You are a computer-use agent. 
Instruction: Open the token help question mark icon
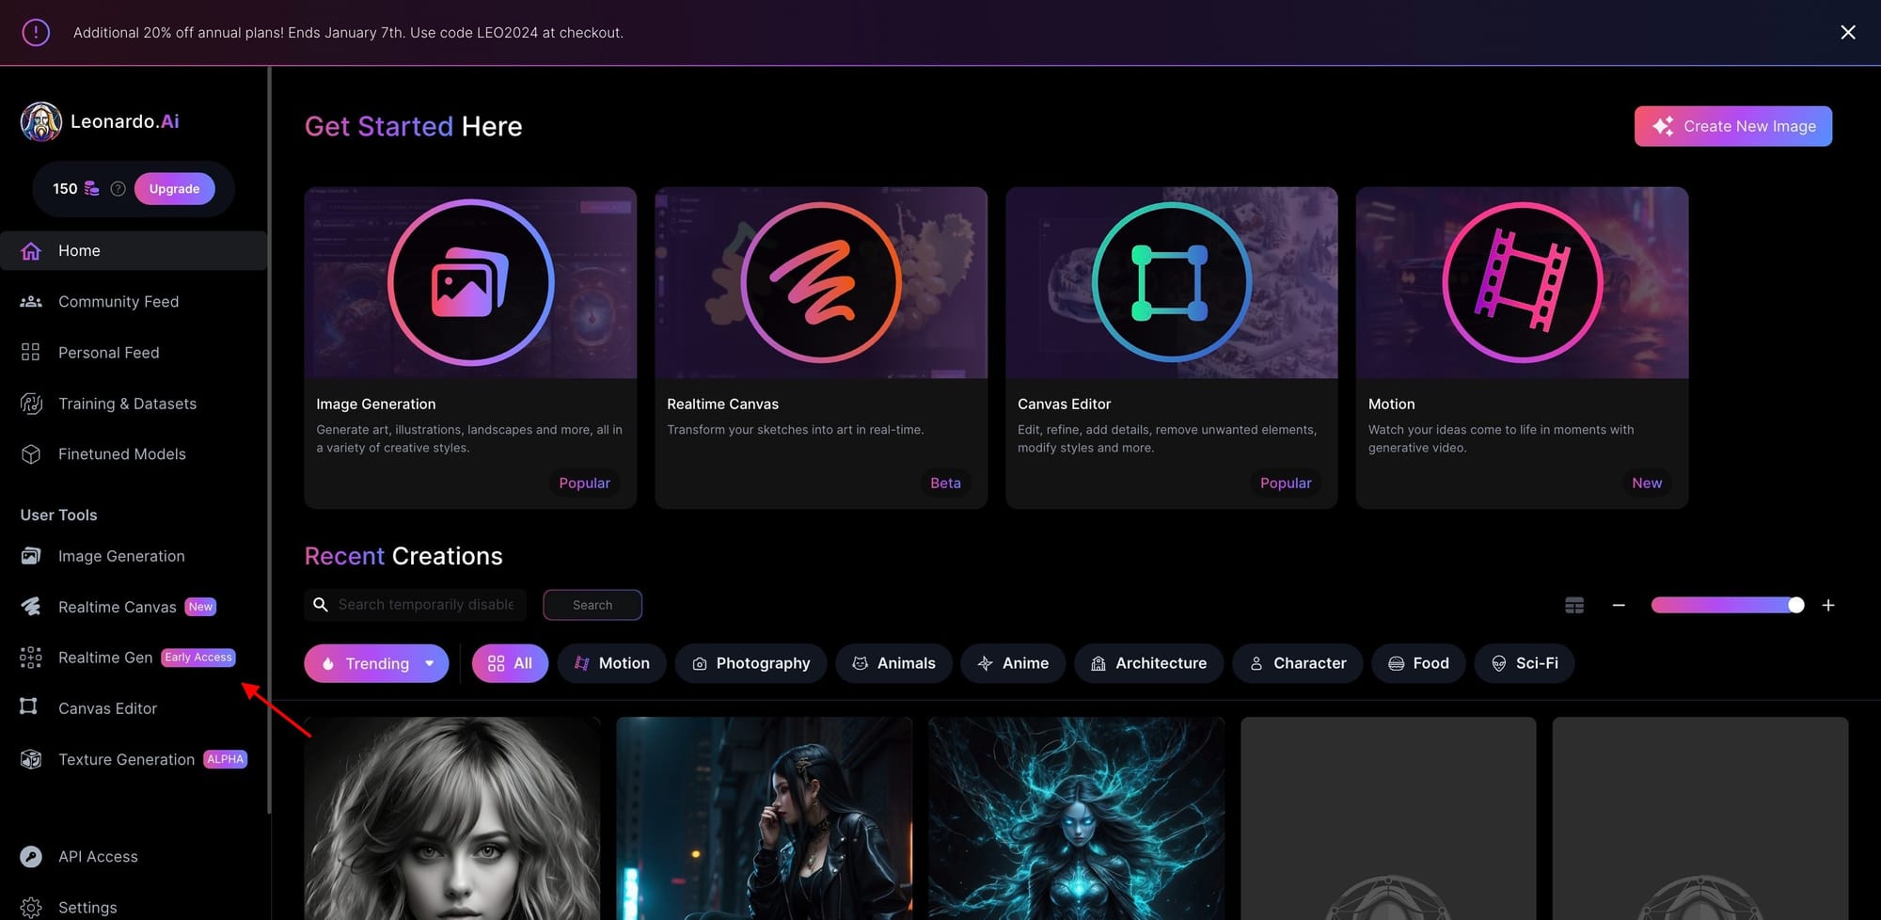click(x=118, y=188)
